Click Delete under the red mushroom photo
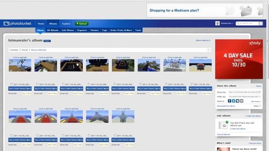This screenshot has height=151, width=269. (203, 89)
